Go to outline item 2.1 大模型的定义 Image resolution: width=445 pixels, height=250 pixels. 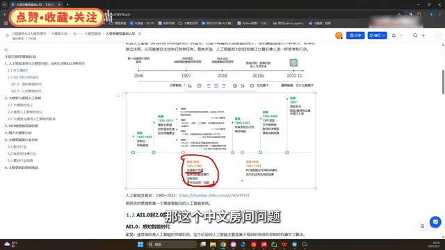click(20, 105)
